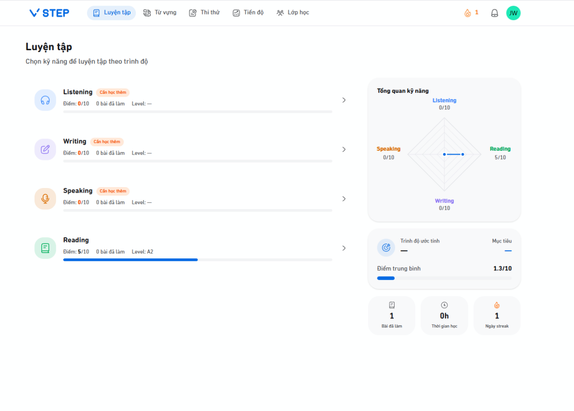Click the Speaking microphone icon
This screenshot has width=574, height=411.
point(45,199)
